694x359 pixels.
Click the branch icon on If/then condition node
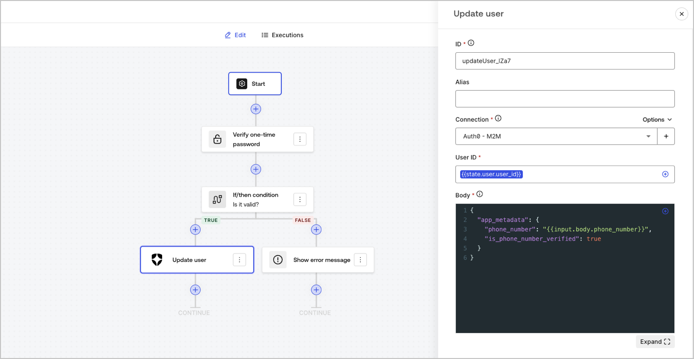click(x=217, y=199)
